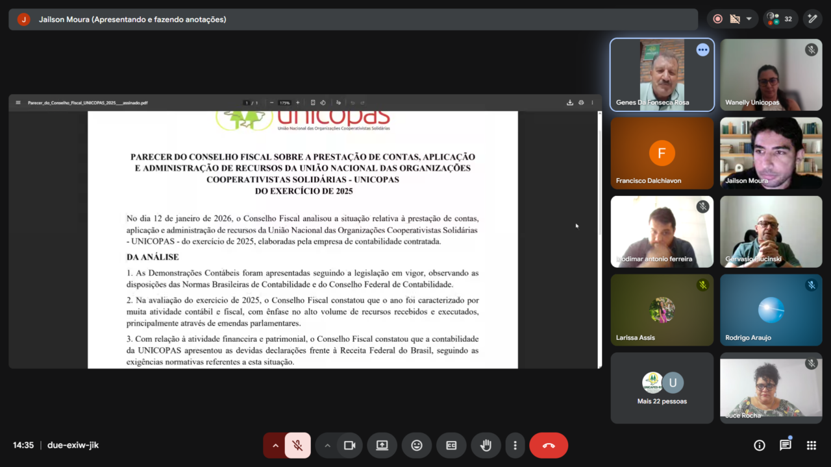Image resolution: width=831 pixels, height=467 pixels.
Task: Toggle the camera on or off
Action: tap(349, 446)
